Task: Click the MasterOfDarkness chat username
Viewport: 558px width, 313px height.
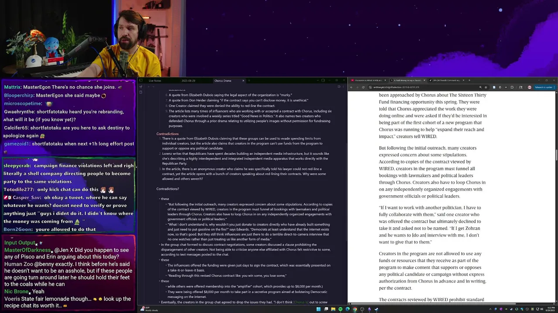Action: (27, 250)
